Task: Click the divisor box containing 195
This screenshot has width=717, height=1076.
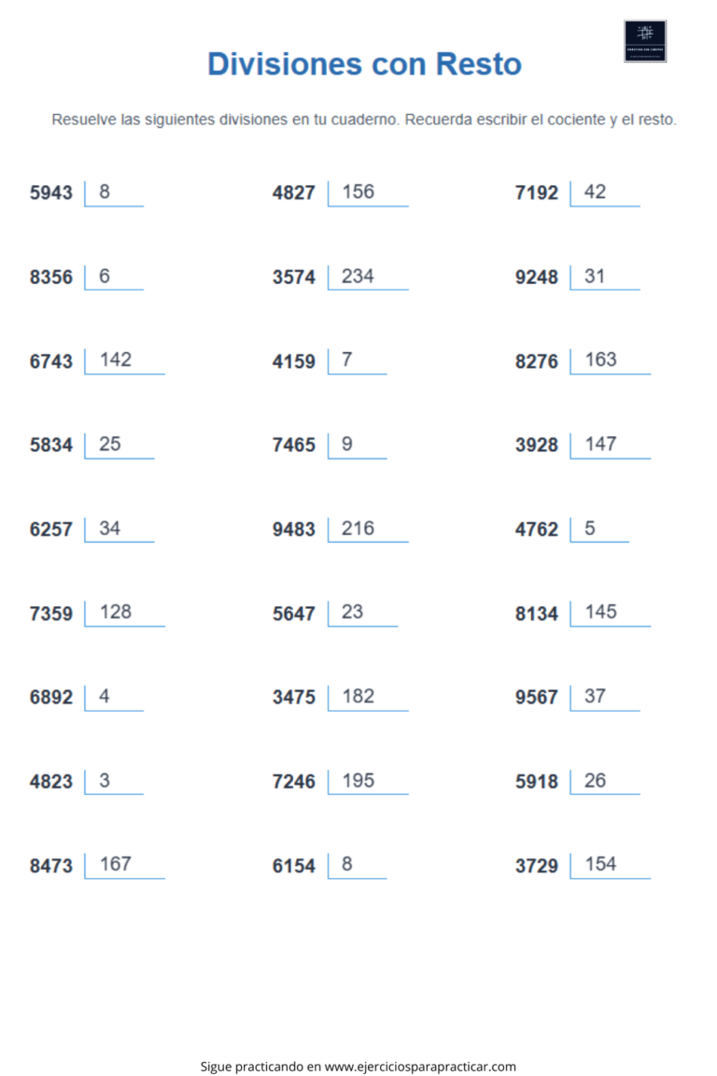Action: [368, 782]
